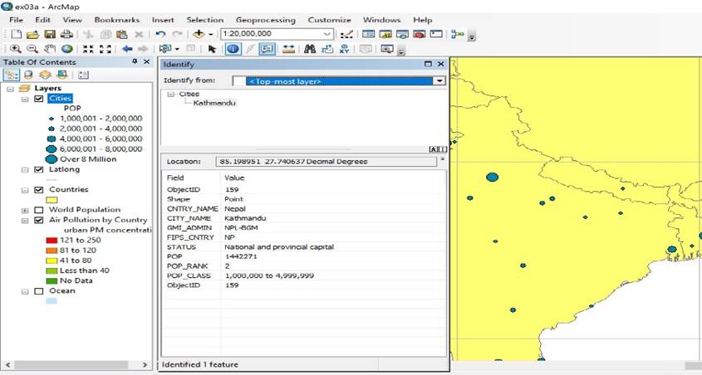Image resolution: width=702 pixels, height=375 pixels.
Task: Open the Customize menu
Action: pyautogui.click(x=330, y=20)
